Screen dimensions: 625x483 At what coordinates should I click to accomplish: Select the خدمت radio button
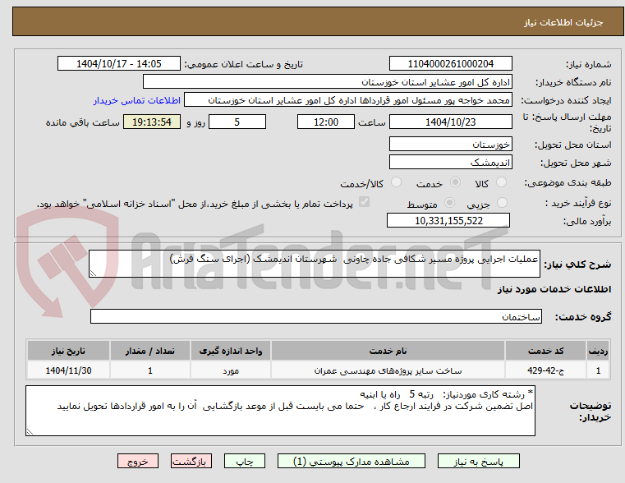[x=455, y=182]
